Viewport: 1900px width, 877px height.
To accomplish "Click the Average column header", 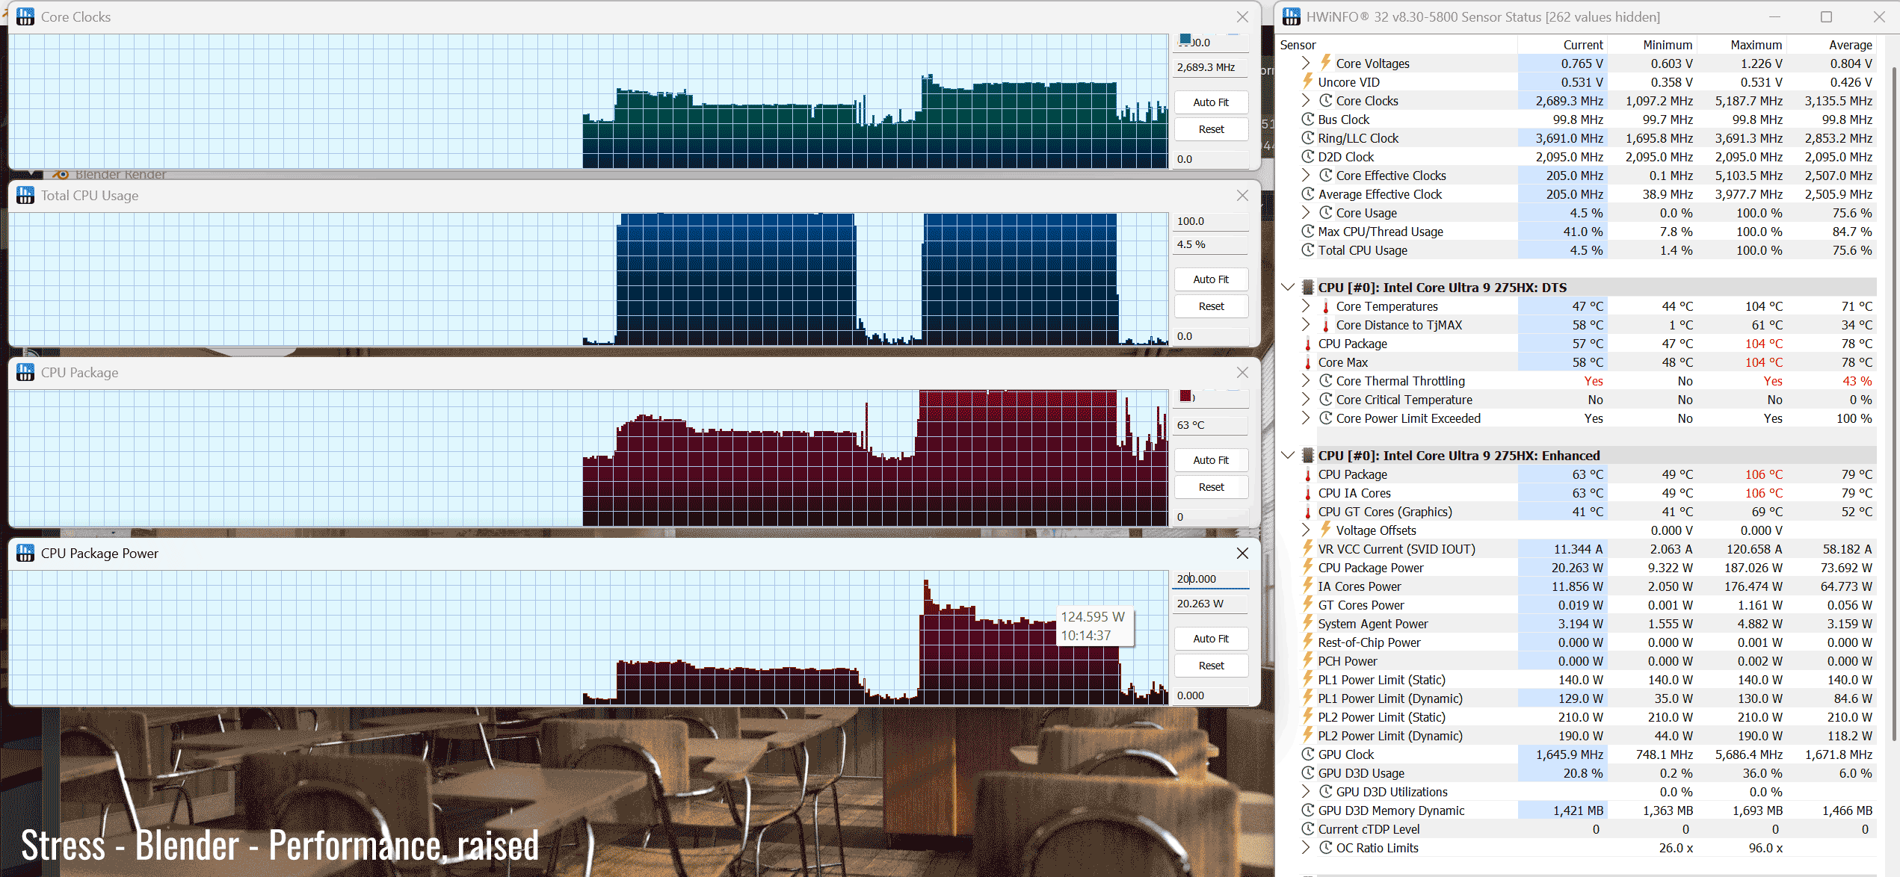I will point(1849,45).
